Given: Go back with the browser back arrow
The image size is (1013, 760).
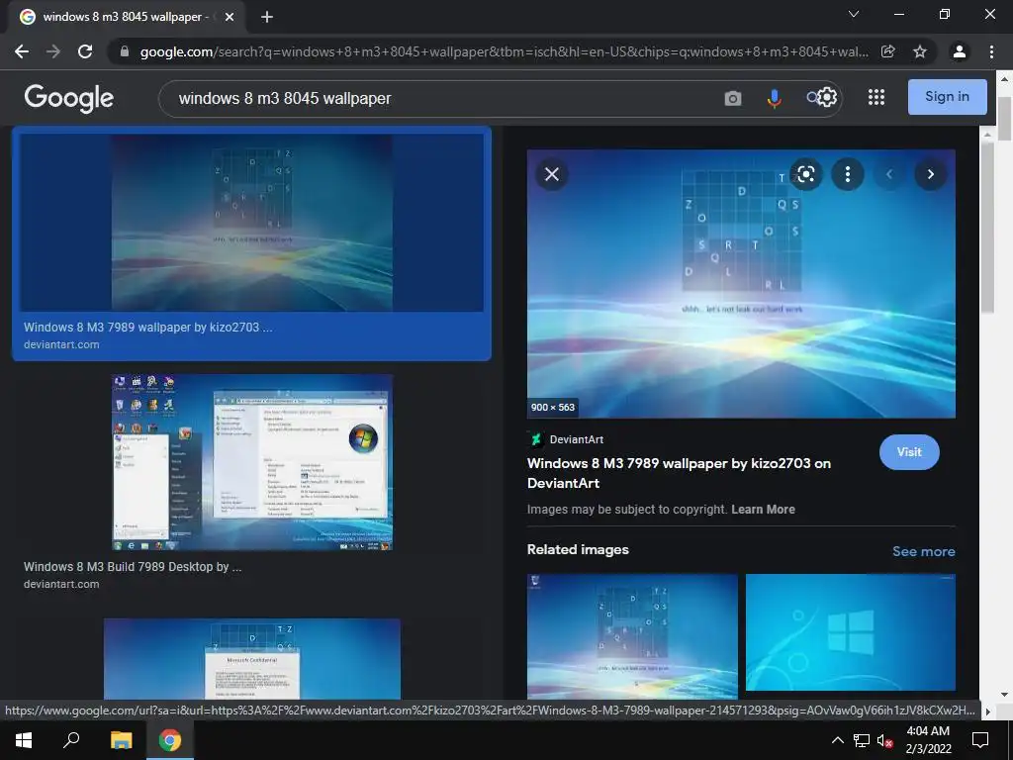Looking at the screenshot, I should pyautogui.click(x=22, y=51).
